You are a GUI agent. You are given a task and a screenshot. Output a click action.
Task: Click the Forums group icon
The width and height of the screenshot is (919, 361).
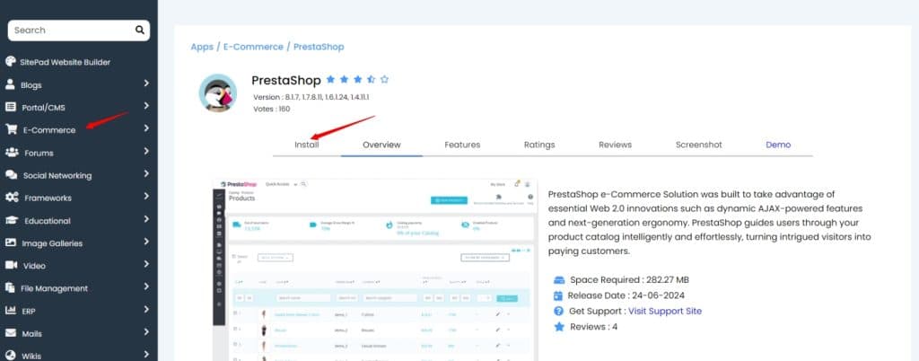[x=12, y=153]
